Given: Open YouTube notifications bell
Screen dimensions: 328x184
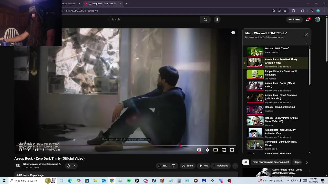Looking at the screenshot, I should tap(308, 19).
